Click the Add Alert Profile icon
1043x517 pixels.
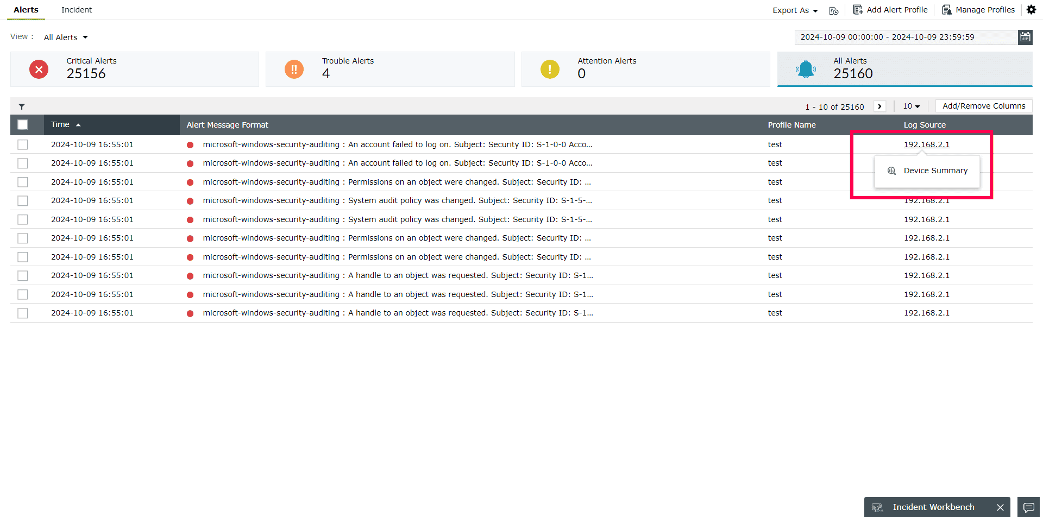[x=857, y=9]
